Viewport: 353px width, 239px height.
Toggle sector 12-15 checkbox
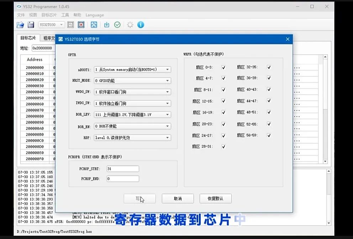point(223,101)
